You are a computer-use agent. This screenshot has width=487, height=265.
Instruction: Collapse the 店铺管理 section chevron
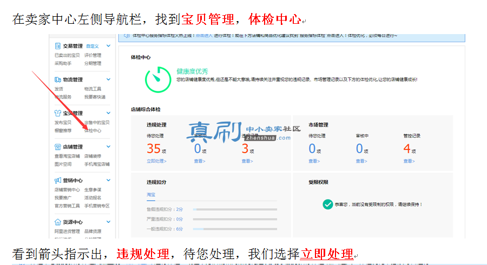108,147
